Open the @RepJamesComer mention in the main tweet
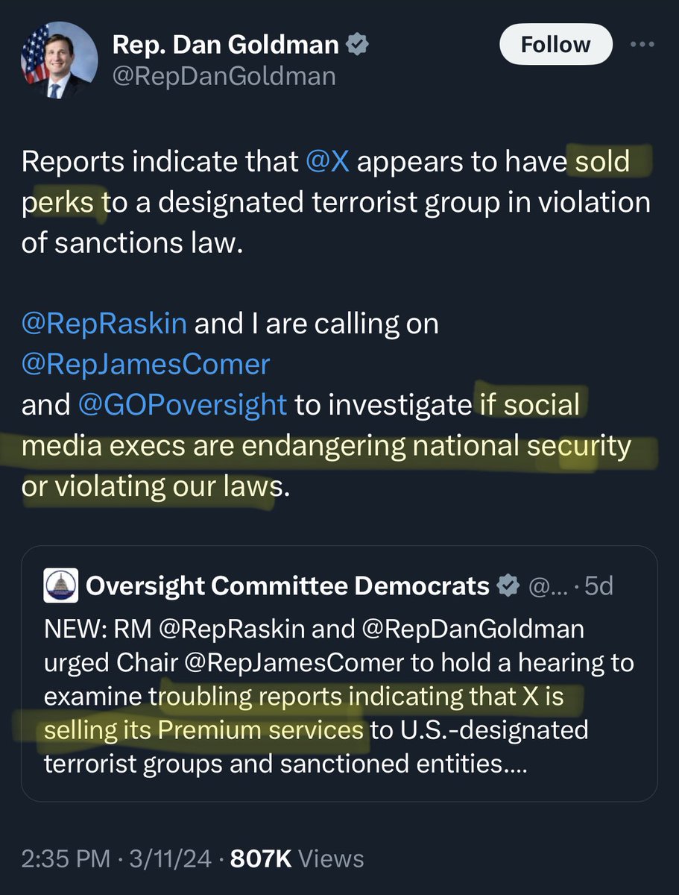 click(x=145, y=365)
